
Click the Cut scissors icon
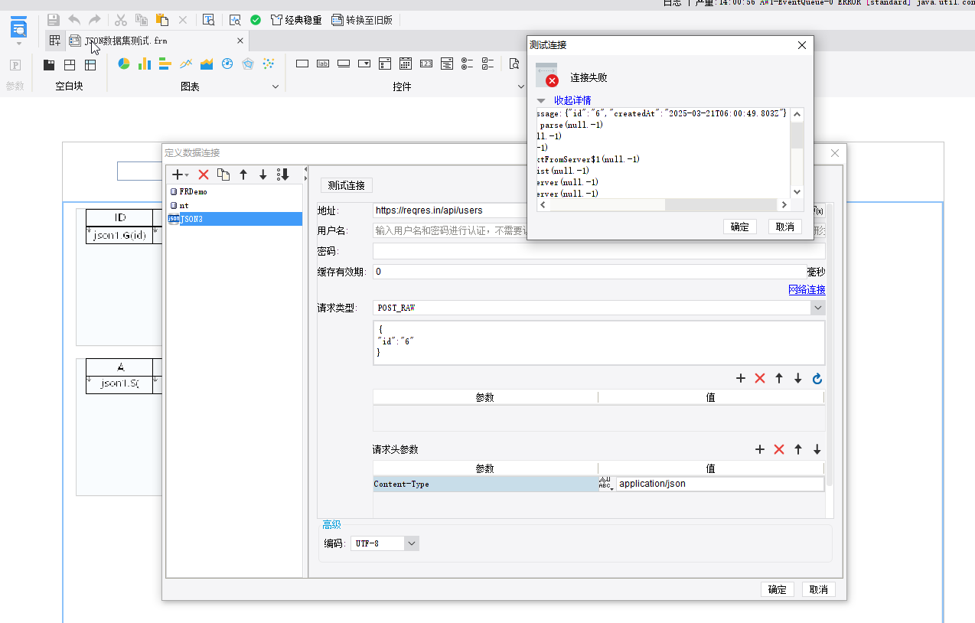(121, 20)
